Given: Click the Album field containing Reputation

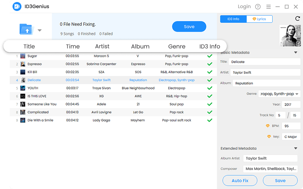Looking at the screenshot, I should click(x=267, y=83).
